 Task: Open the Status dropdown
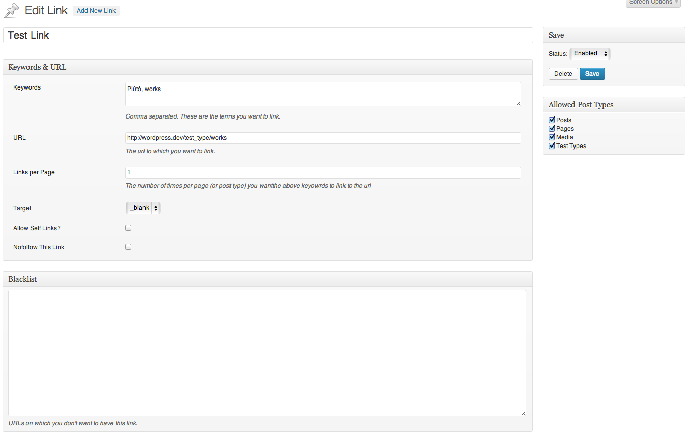point(589,53)
